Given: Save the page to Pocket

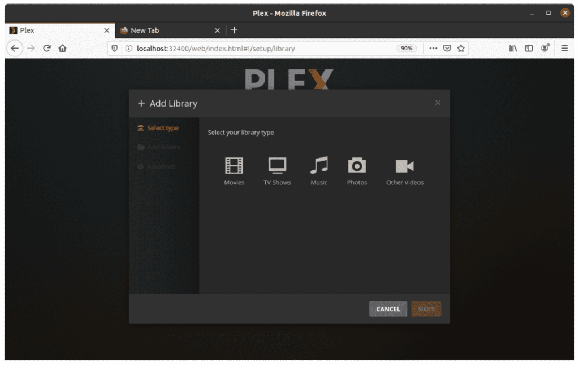Looking at the screenshot, I should point(447,49).
